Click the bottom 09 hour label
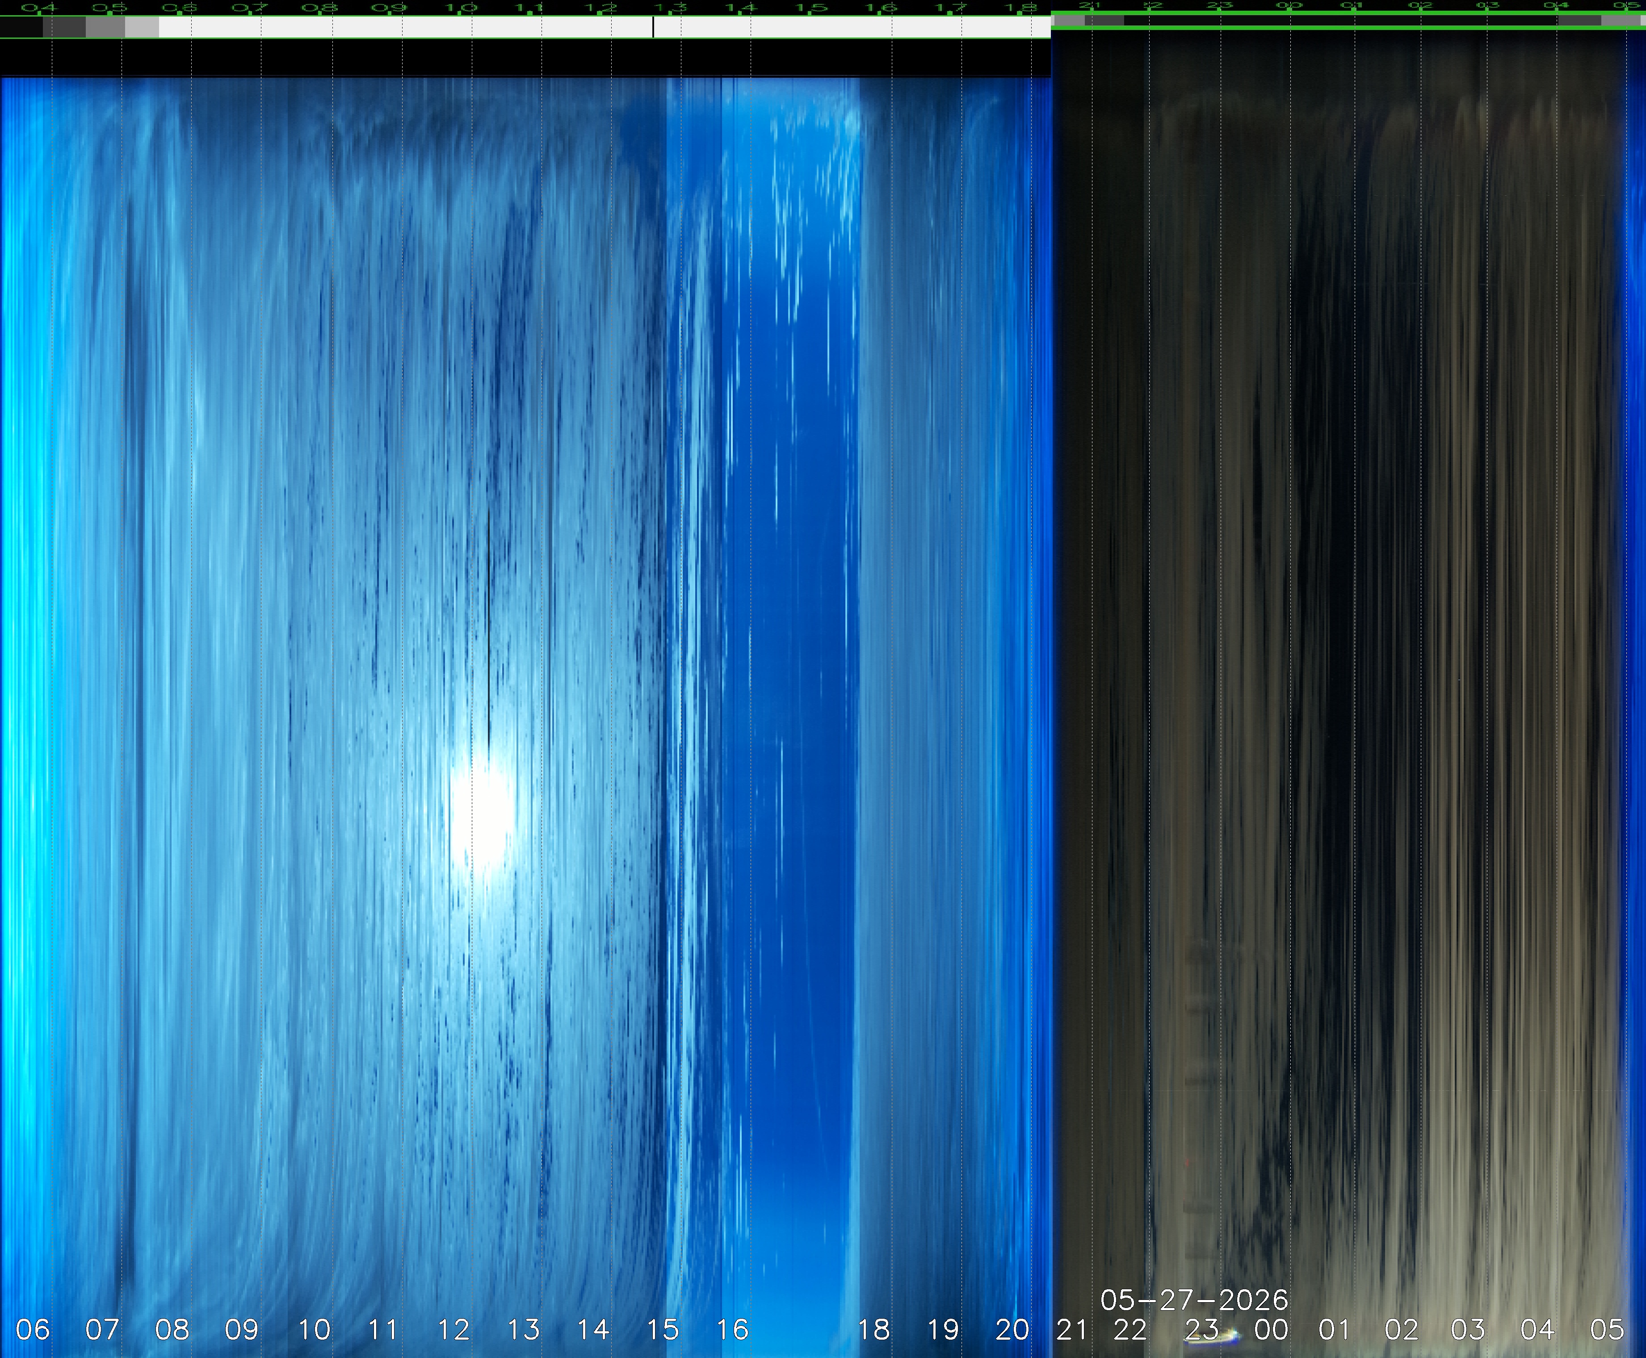Image resolution: width=1646 pixels, height=1358 pixels. pyautogui.click(x=242, y=1329)
